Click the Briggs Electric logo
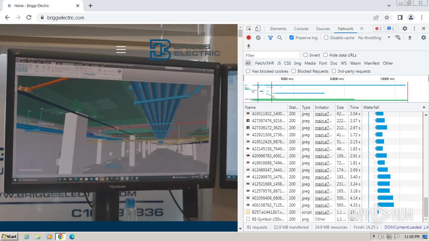 point(185,50)
